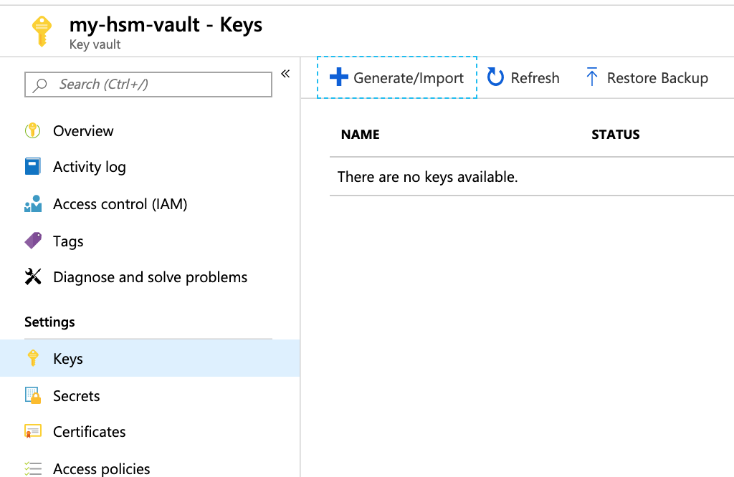Click the Overview key icon
This screenshot has height=477, width=734.
(x=33, y=130)
